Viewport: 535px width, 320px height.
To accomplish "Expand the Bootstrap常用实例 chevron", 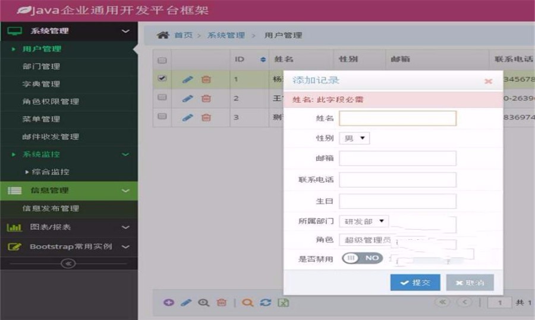I will (125, 246).
